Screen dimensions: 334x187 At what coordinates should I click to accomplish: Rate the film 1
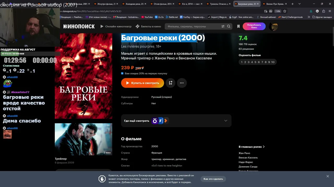(242, 62)
